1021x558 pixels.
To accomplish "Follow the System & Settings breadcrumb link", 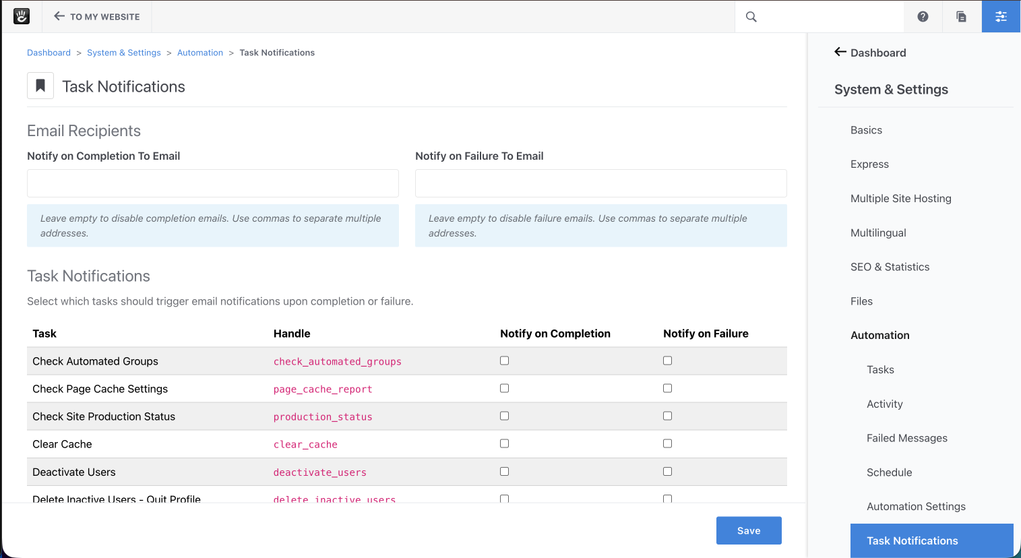I will [124, 53].
